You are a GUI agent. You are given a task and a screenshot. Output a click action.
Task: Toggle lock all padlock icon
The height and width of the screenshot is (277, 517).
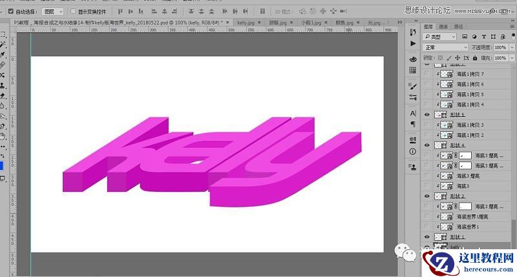pyautogui.click(x=475, y=58)
